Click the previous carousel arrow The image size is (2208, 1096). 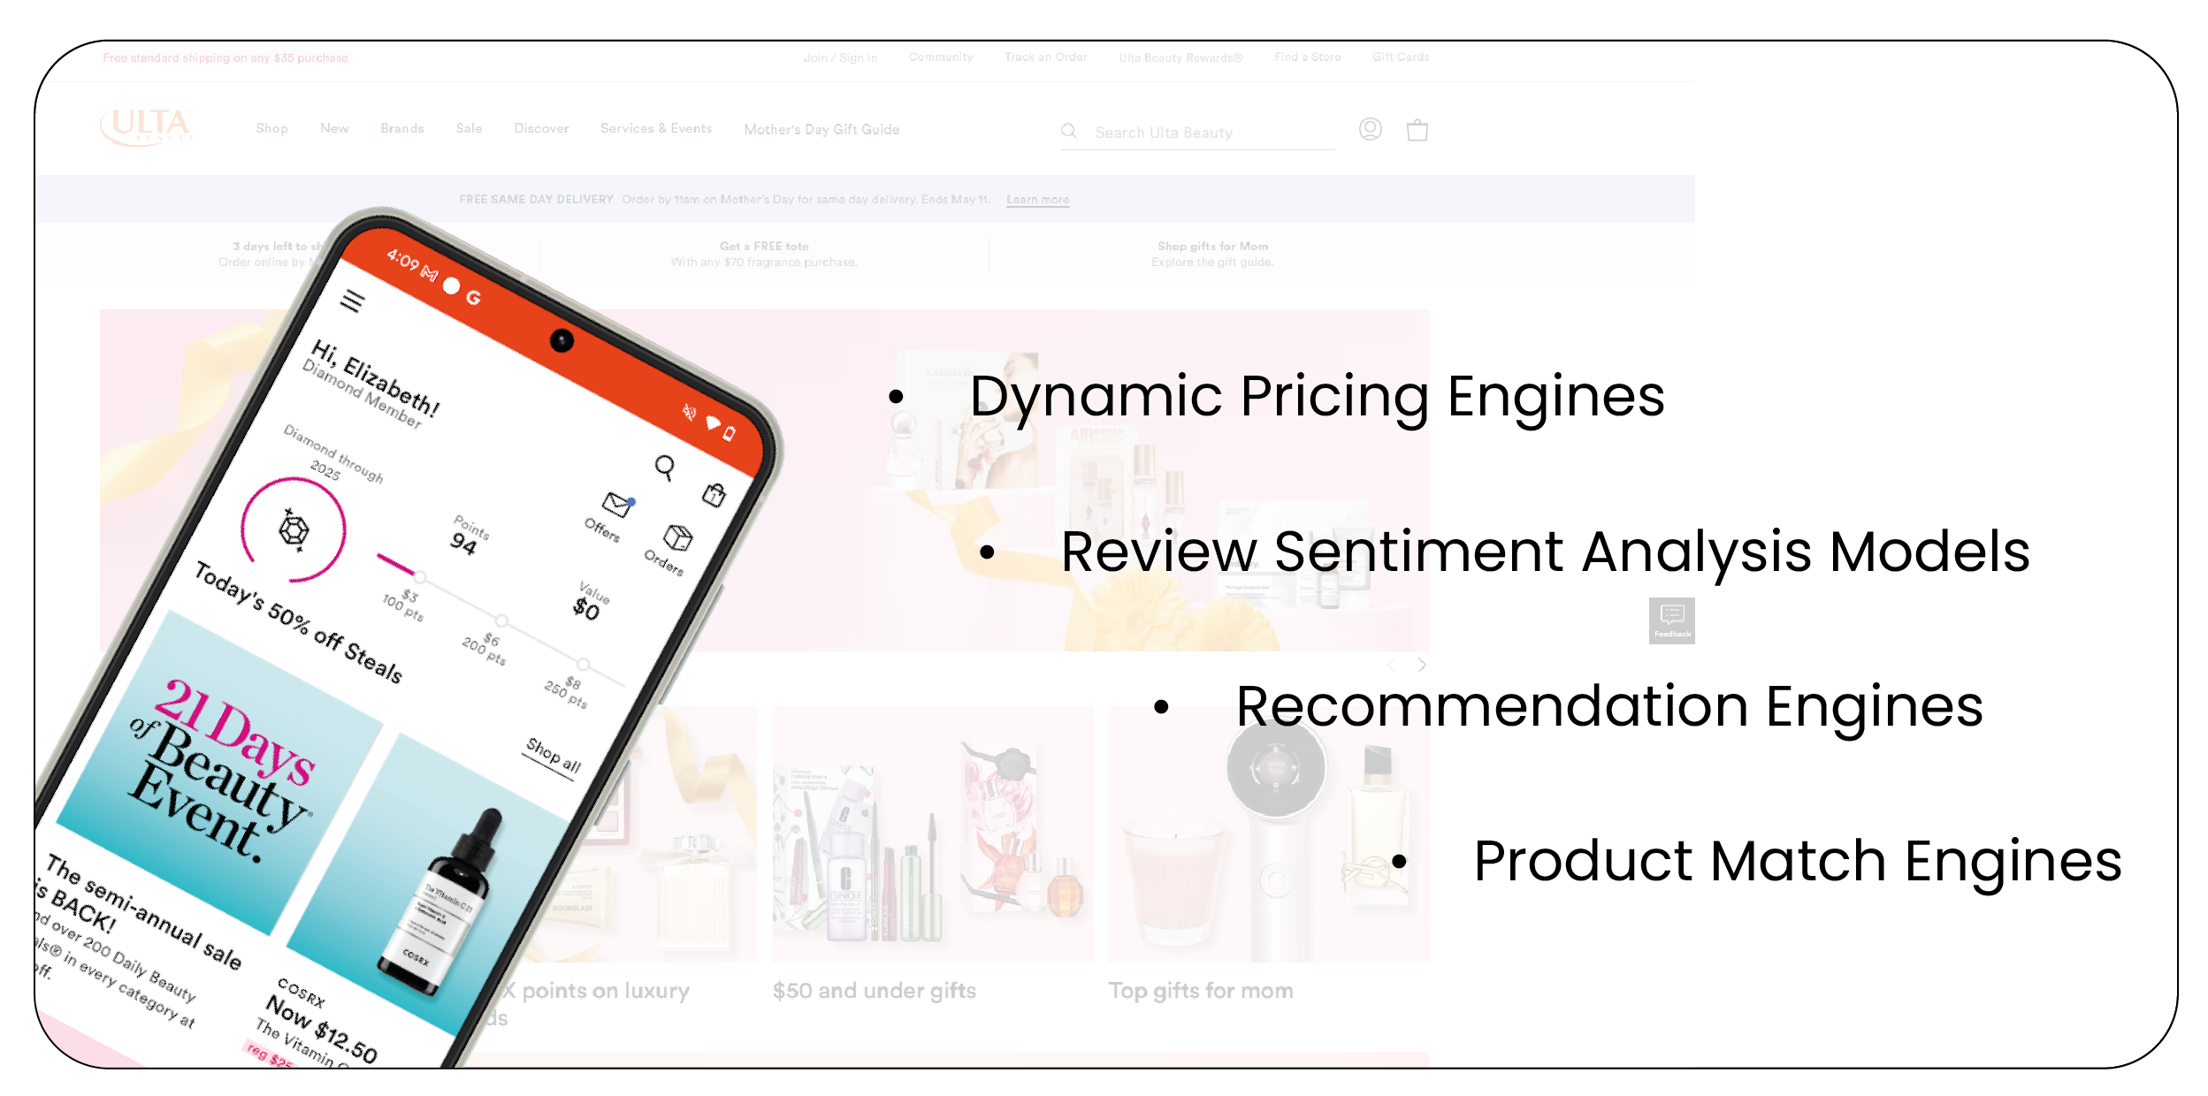pyautogui.click(x=1392, y=665)
